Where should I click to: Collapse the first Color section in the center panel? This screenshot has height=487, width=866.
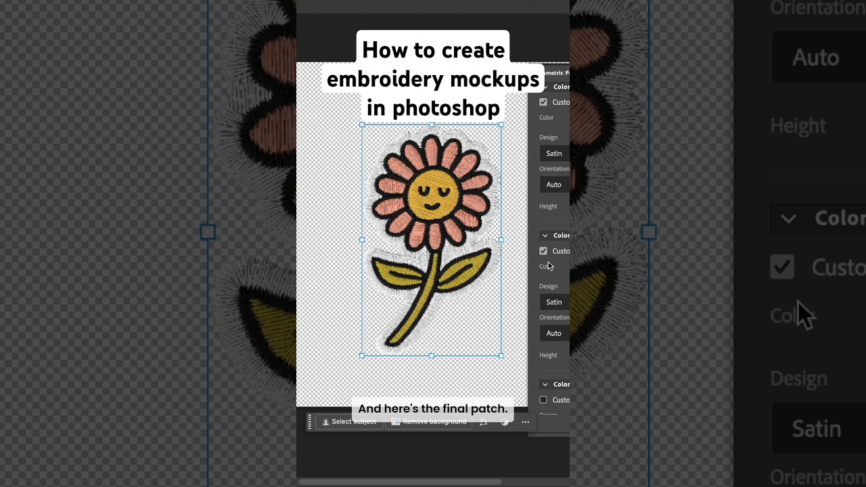545,87
